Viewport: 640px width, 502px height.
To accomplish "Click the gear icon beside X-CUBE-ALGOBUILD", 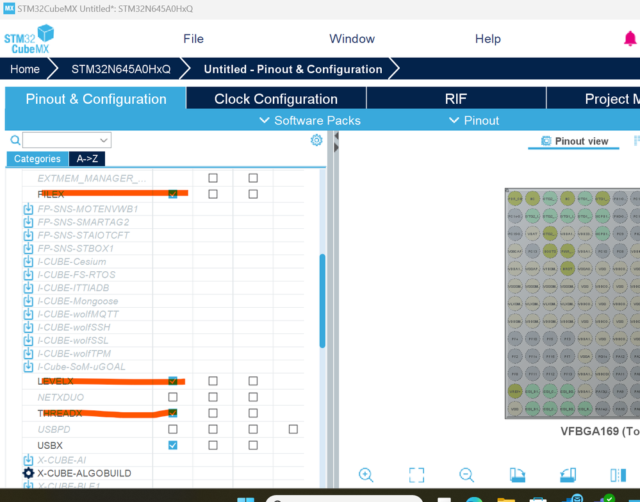I will pyautogui.click(x=28, y=473).
